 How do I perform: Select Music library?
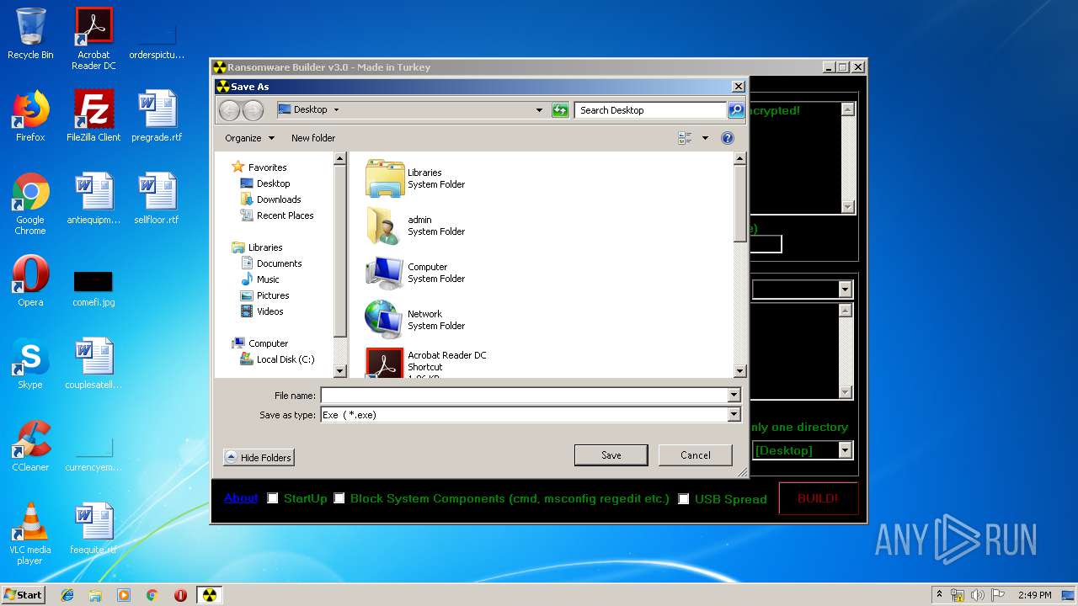pyautogui.click(x=259, y=279)
